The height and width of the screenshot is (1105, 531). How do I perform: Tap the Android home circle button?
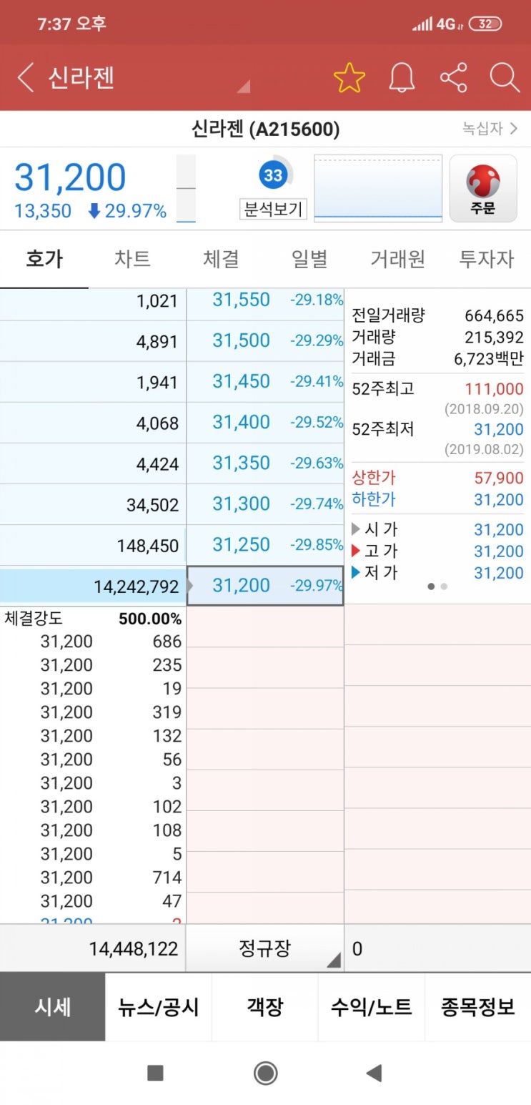click(x=266, y=1073)
